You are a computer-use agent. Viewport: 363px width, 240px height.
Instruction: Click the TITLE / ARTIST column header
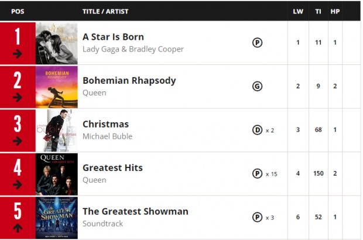click(x=105, y=12)
